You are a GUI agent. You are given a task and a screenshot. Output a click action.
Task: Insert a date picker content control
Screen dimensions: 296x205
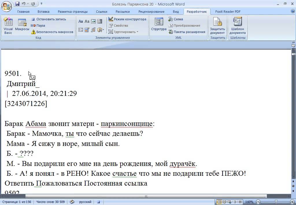click(x=87, y=30)
